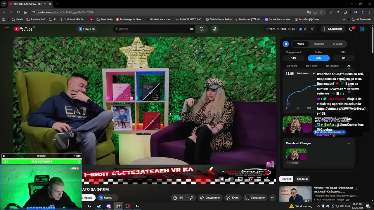Open the tab search dropdown arrow

(x=4, y=4)
